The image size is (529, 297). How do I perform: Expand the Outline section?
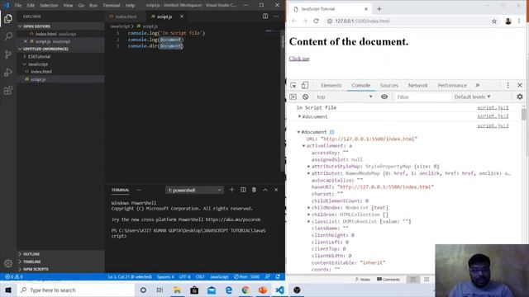click(60, 254)
